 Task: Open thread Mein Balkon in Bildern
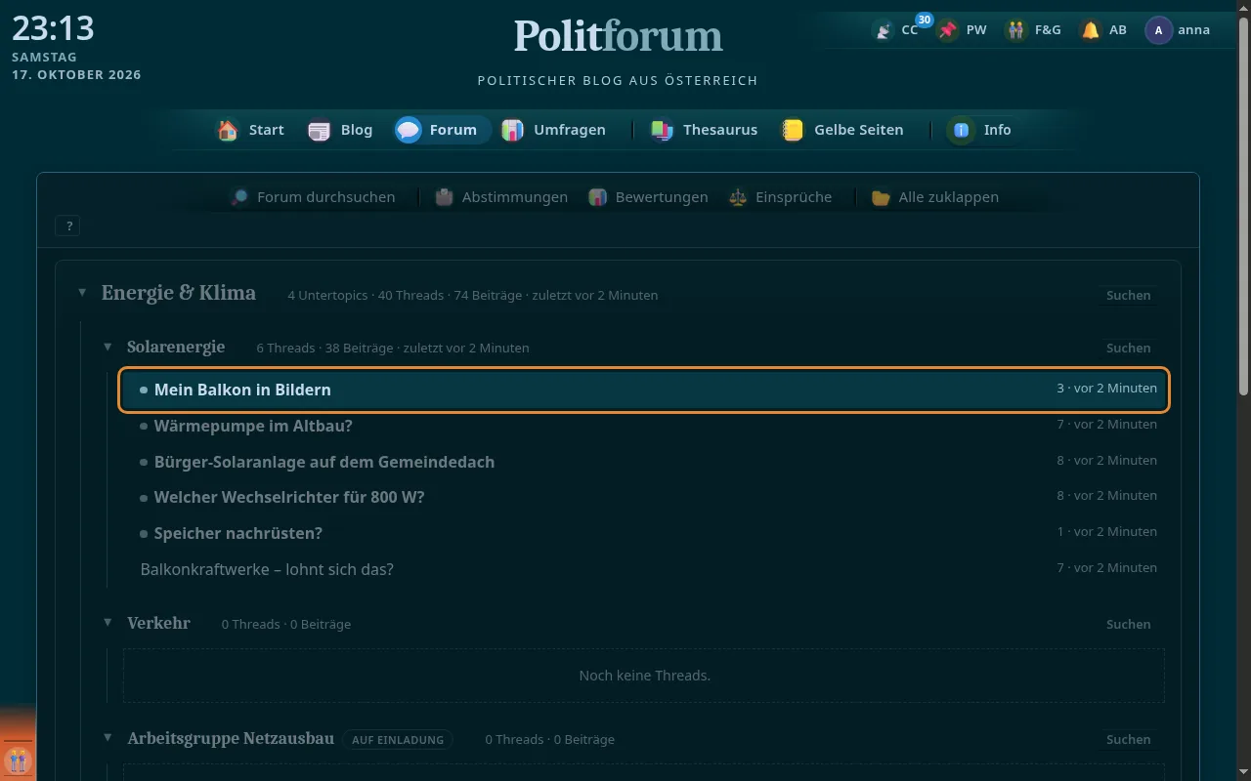click(644, 390)
